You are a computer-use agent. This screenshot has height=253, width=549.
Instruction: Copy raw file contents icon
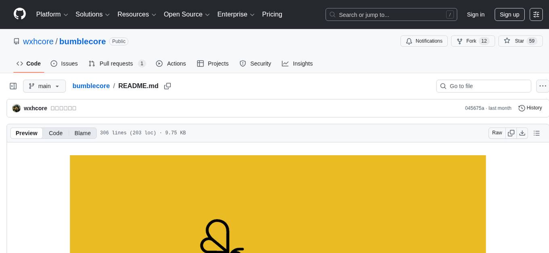(511, 133)
